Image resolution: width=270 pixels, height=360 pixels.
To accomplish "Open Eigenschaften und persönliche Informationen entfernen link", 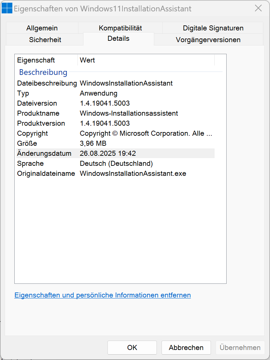I will point(102,295).
